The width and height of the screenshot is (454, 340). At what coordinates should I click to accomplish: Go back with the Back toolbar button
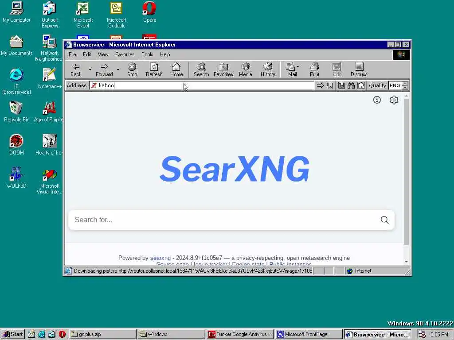(76, 70)
